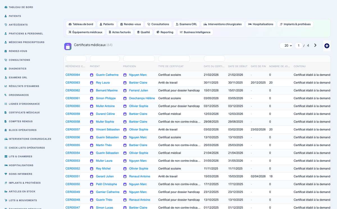Click the Praticien filter input field
The height and width of the screenshot is (209, 337).
(139, 59)
